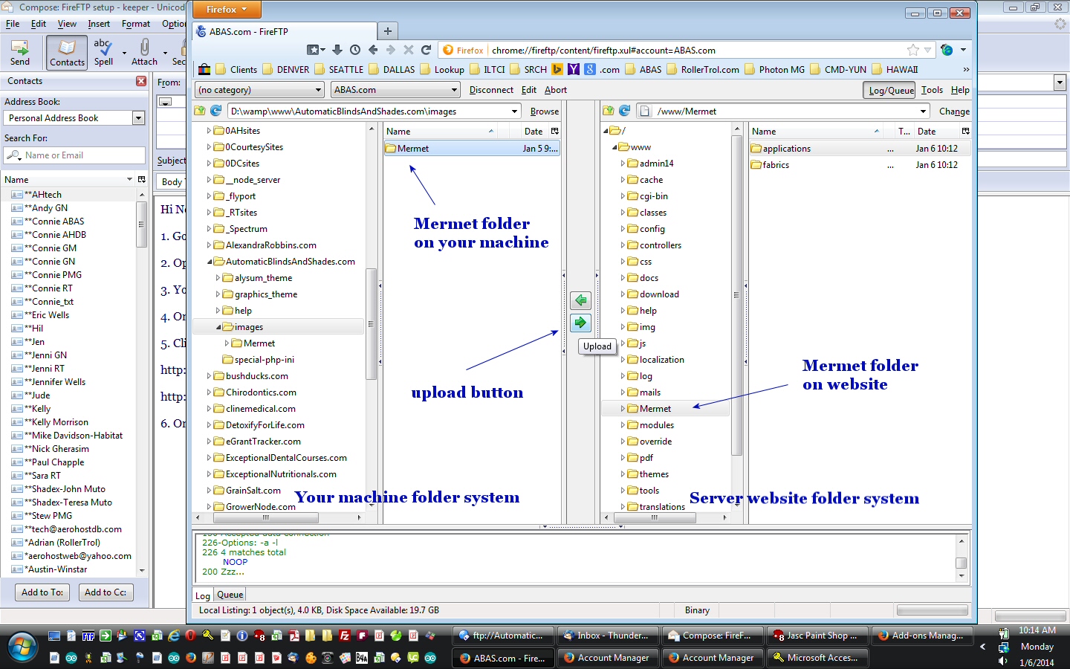This screenshot has width=1070, height=669.
Task: Click the Firefox reload page icon
Action: (426, 50)
